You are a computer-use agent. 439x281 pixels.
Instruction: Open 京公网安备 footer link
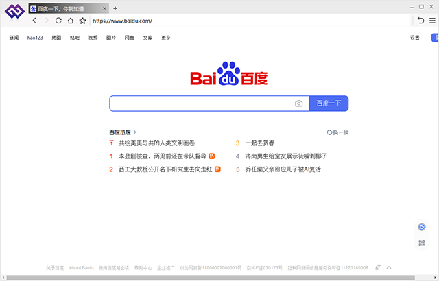[x=211, y=267]
